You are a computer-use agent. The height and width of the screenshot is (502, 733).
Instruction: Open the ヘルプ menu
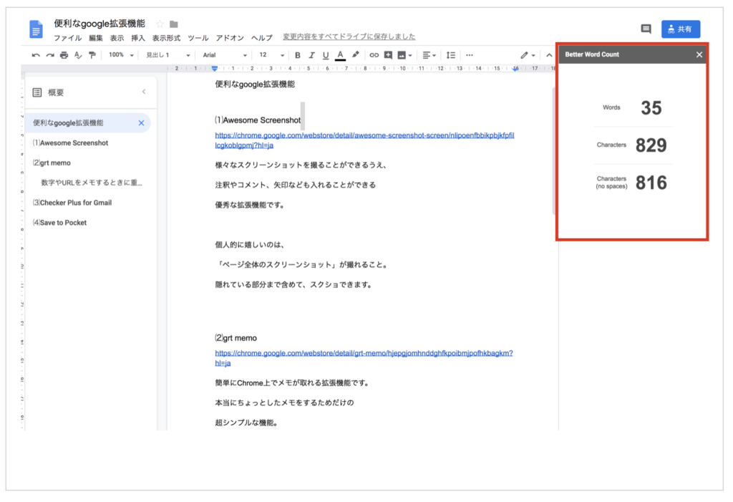point(261,38)
